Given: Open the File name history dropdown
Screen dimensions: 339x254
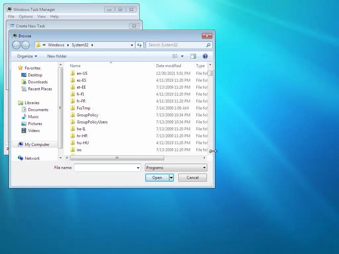Looking at the screenshot, I should coord(138,168).
